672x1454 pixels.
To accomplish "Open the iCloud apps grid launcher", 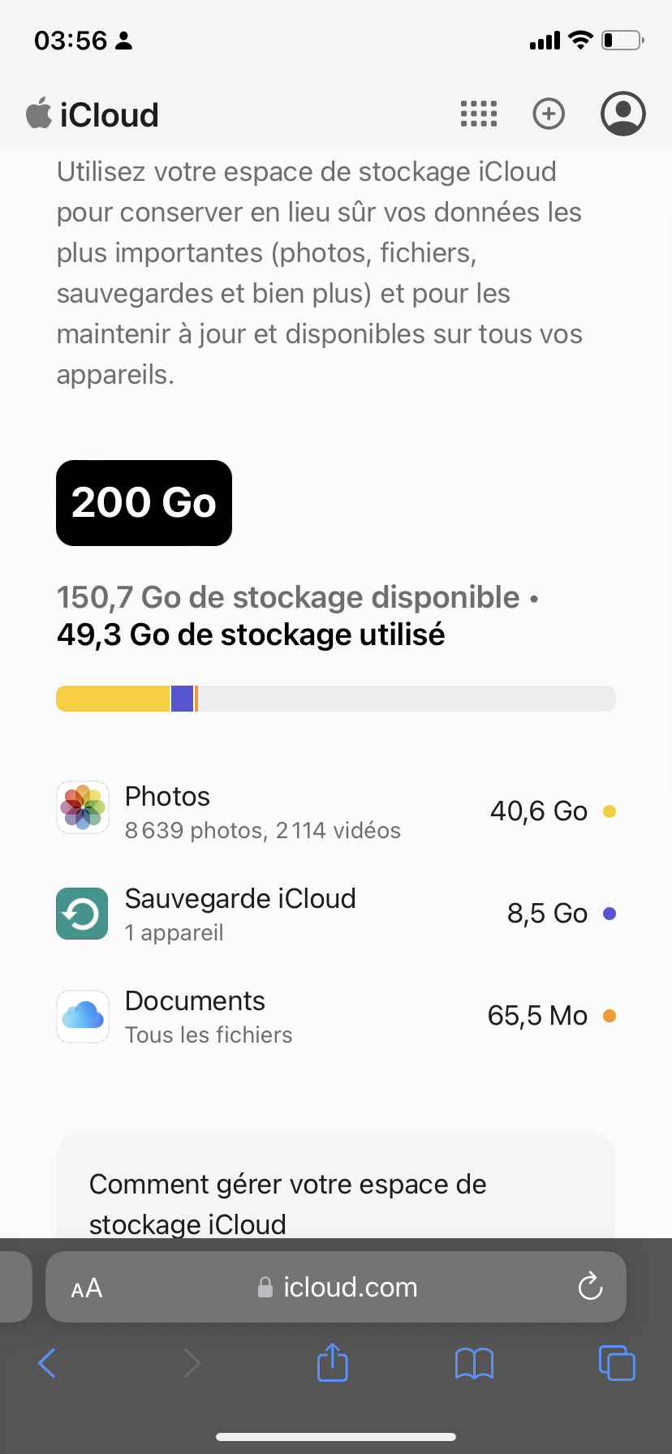I will pos(479,114).
